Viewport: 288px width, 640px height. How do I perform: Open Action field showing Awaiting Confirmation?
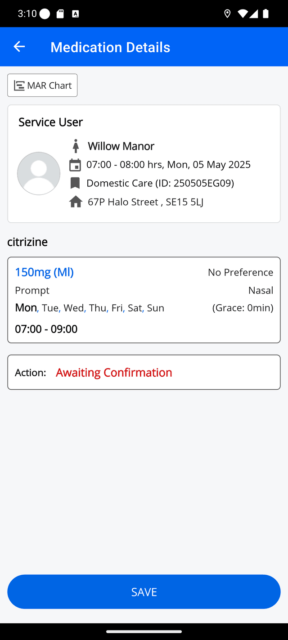[144, 372]
